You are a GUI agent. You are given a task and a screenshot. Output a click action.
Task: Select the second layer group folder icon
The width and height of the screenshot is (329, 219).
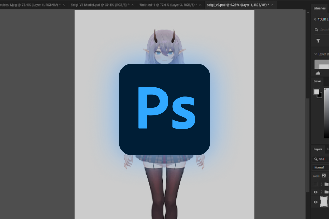point(327,192)
